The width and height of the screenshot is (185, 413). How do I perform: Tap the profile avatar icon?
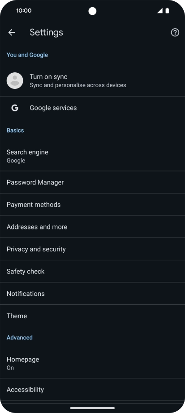pos(15,81)
